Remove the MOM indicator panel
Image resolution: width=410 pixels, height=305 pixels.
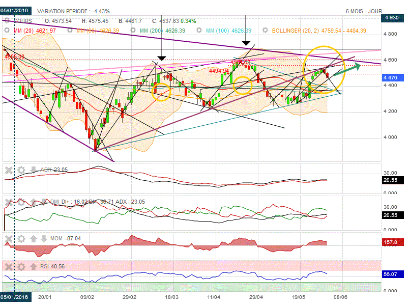9,239
